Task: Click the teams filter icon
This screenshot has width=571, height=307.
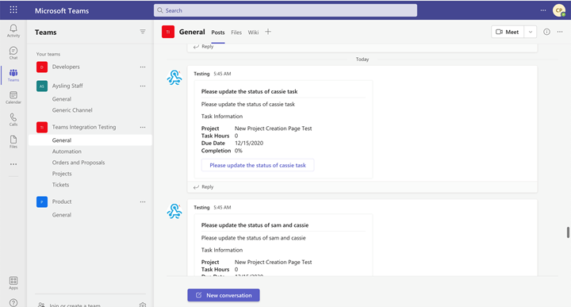Action: [x=143, y=32]
